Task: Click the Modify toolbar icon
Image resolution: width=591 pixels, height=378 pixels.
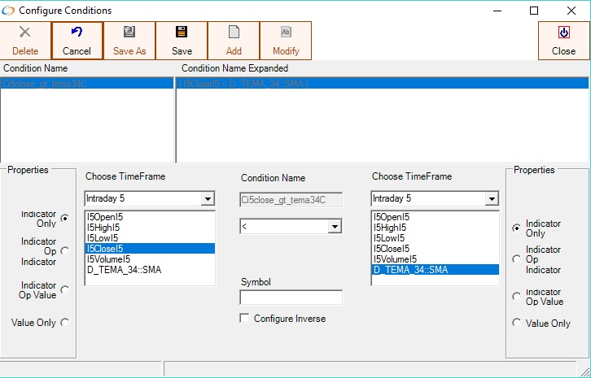Action: tap(286, 33)
